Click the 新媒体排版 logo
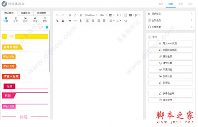198x127 pixels. pos(13,4)
